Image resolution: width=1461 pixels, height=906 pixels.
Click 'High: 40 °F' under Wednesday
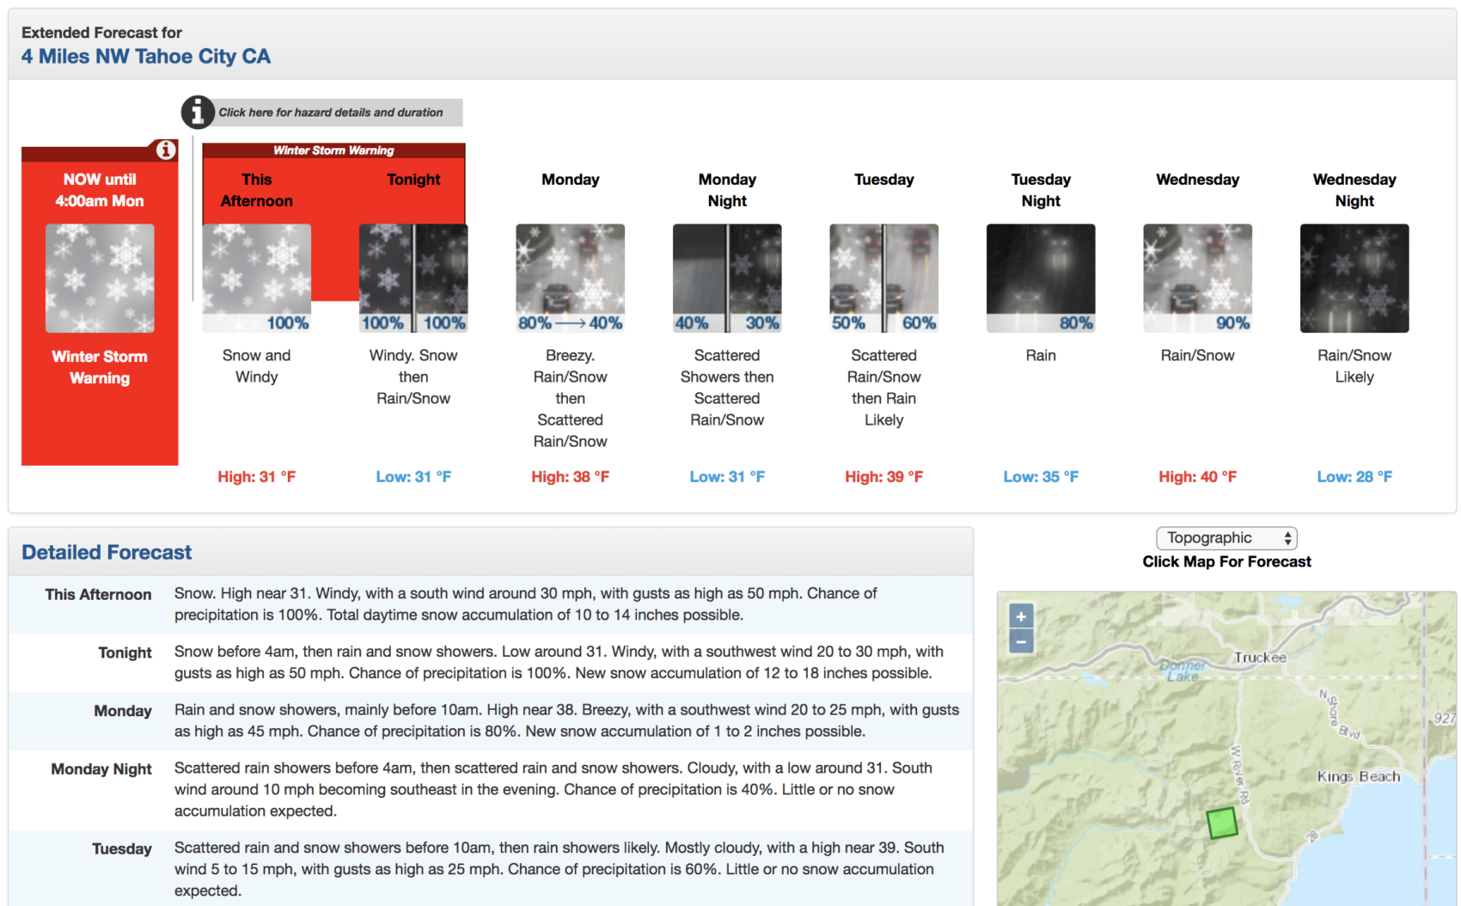[1197, 477]
